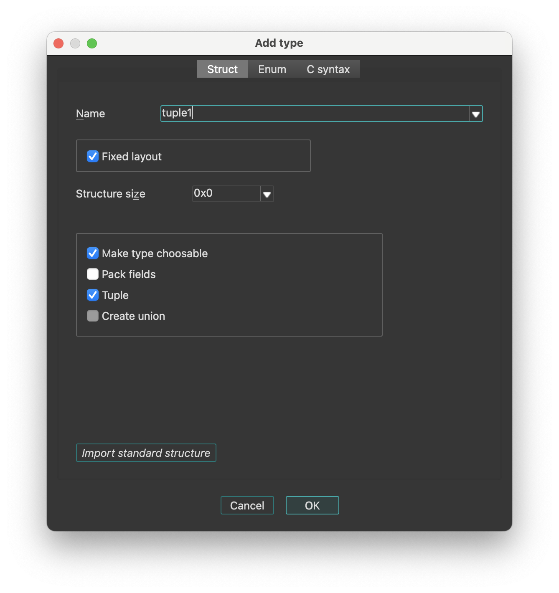The width and height of the screenshot is (559, 593).
Task: Close the dialog with the red button
Action: (x=58, y=43)
